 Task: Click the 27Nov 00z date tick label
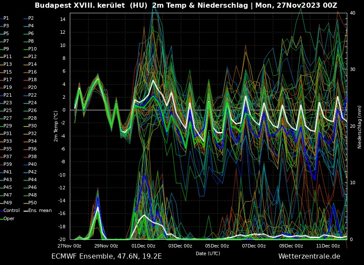coord(69,246)
